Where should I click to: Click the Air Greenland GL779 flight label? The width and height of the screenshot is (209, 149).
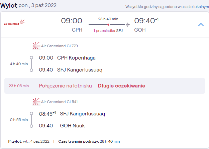coord(60,46)
